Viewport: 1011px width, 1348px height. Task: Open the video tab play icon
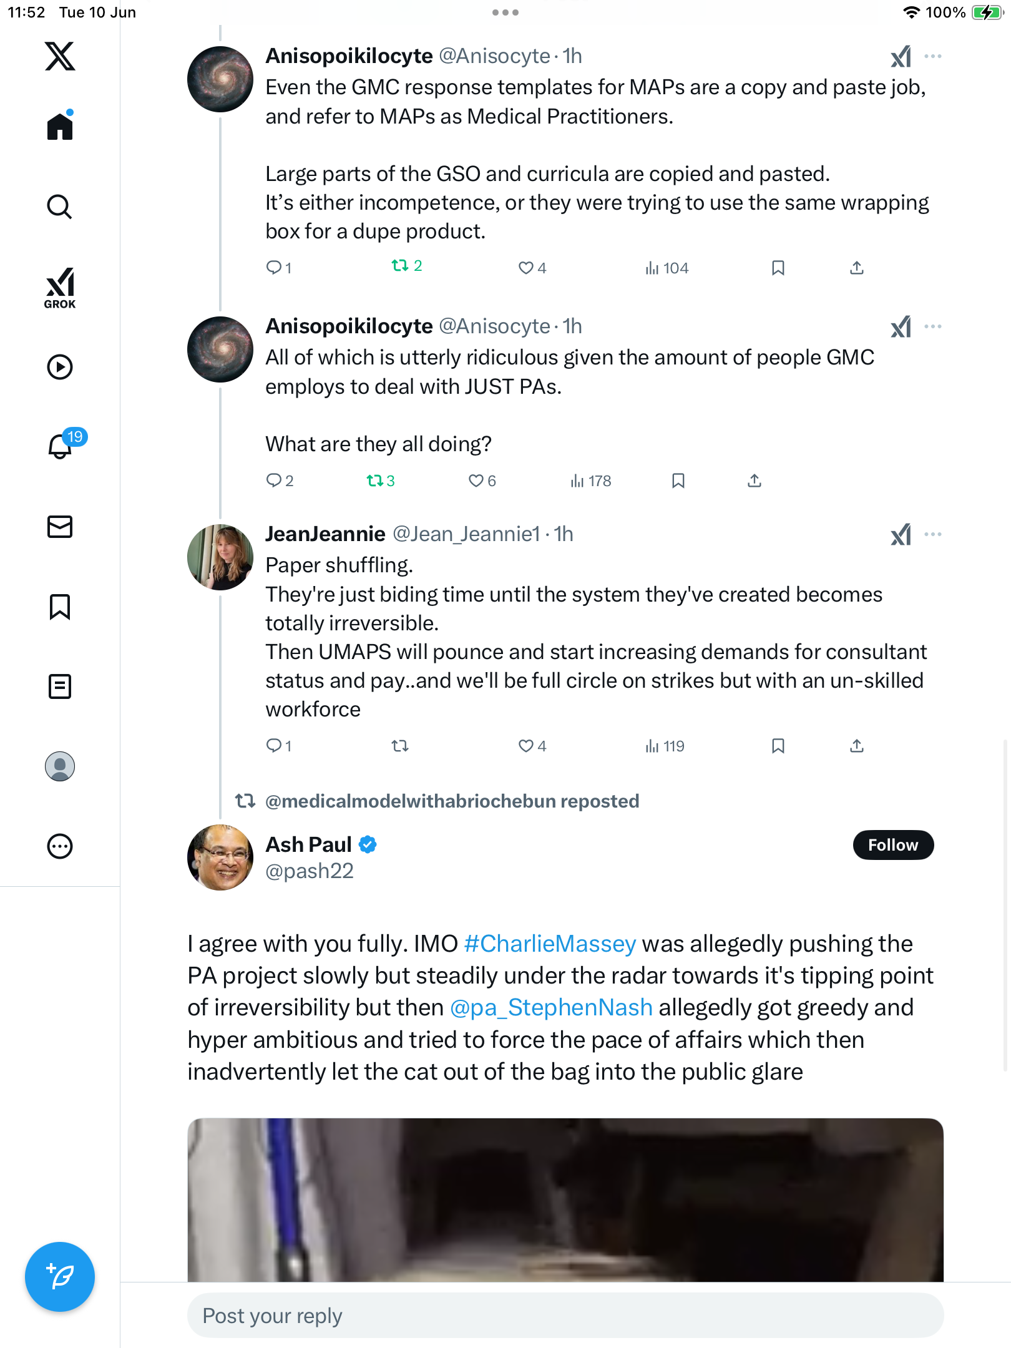60,367
